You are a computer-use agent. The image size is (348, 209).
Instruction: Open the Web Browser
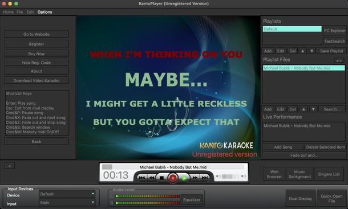[274, 174]
